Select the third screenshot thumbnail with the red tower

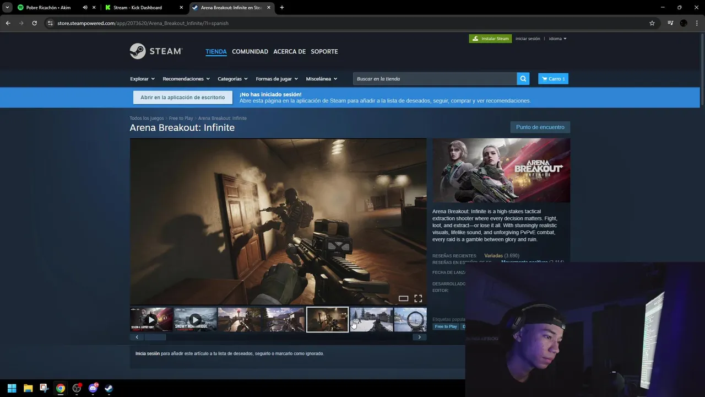tap(239, 320)
